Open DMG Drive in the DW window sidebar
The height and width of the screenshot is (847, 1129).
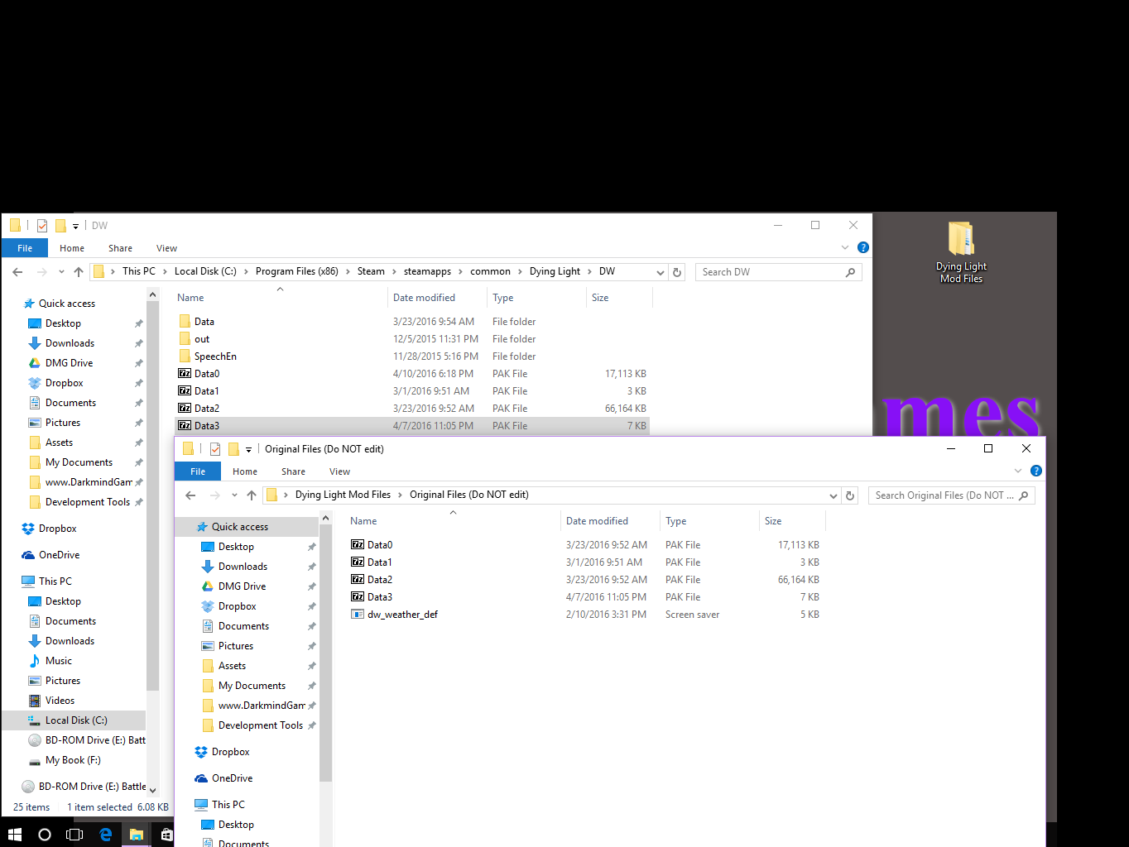click(69, 363)
